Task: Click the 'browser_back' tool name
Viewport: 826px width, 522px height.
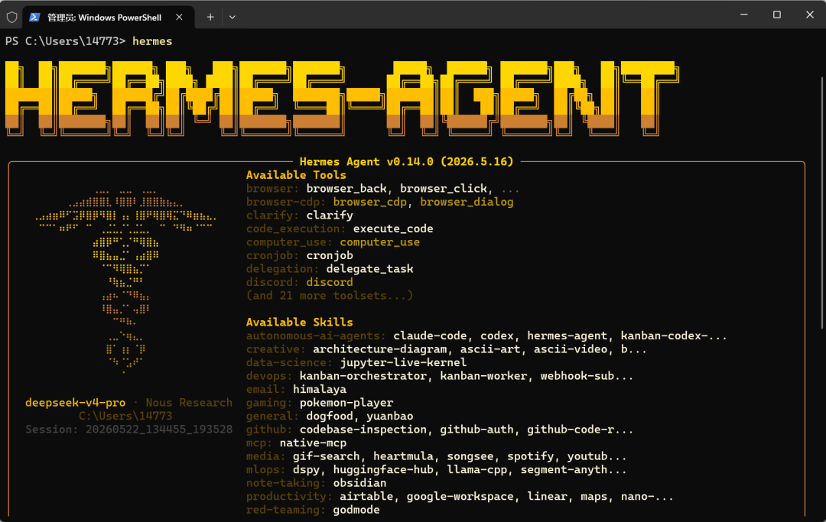Action: pyautogui.click(x=346, y=188)
